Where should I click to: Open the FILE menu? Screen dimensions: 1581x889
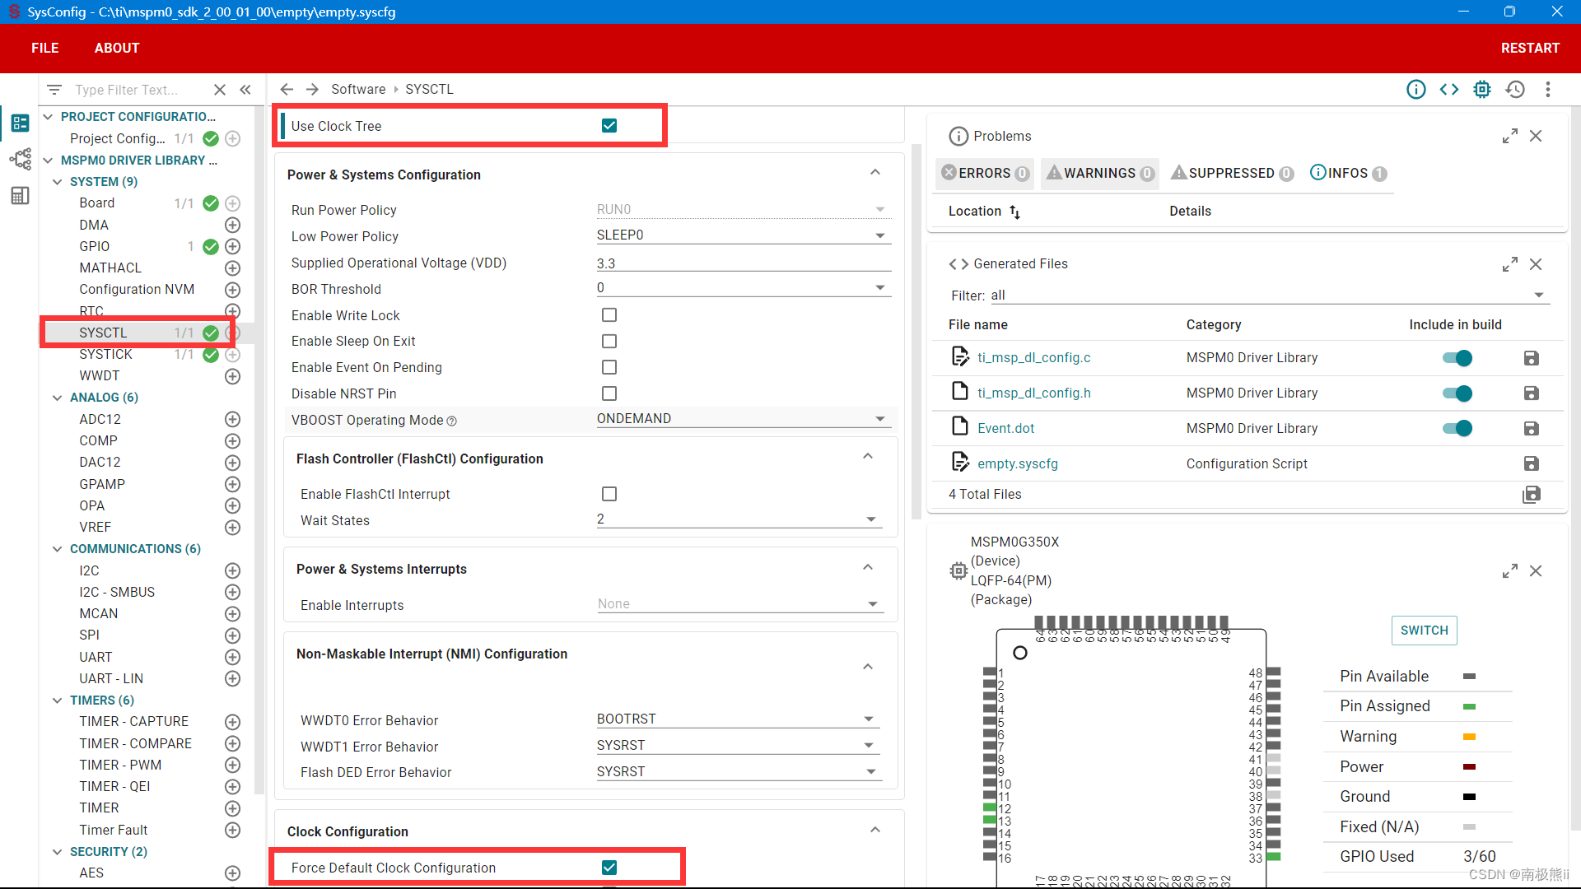[x=45, y=48]
